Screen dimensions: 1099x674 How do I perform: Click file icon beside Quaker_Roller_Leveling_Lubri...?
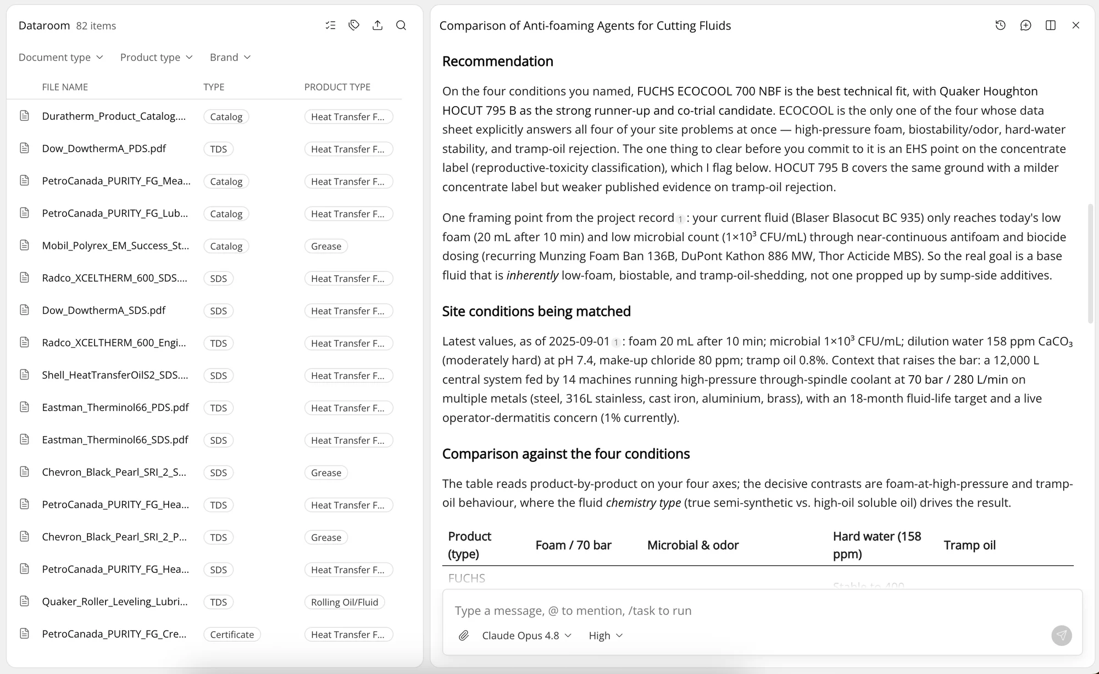pos(24,601)
